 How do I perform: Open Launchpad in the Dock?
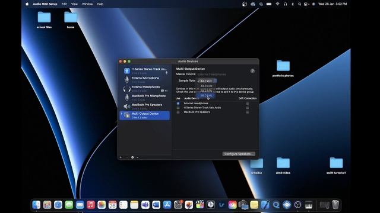point(47,205)
